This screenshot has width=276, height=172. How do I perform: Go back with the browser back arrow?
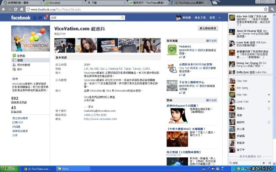(4, 9)
